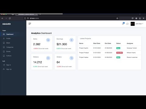Click the Earnings dollar icon
146x109 pixels.
[x=71, y=40]
